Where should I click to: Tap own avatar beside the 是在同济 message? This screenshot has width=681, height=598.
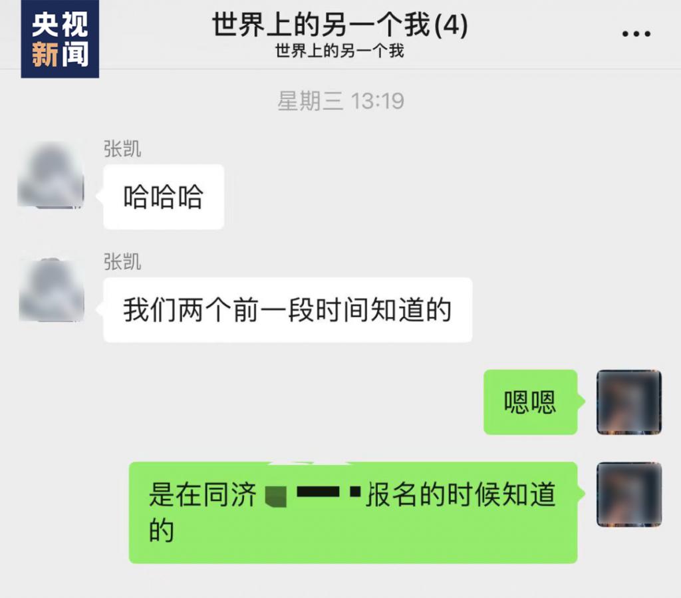pos(629,494)
